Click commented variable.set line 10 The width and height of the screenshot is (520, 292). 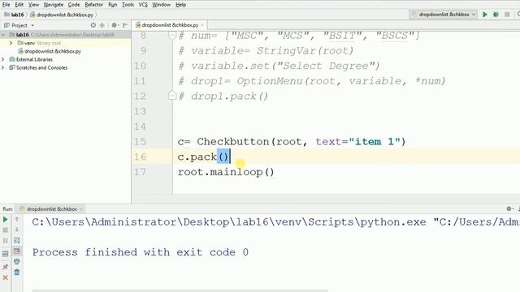tap(279, 66)
